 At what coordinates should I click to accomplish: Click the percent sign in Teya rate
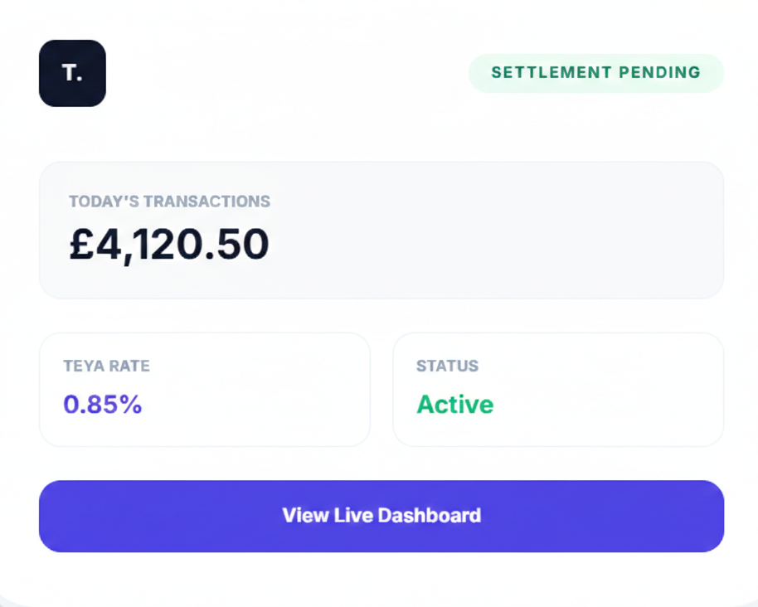click(x=132, y=405)
